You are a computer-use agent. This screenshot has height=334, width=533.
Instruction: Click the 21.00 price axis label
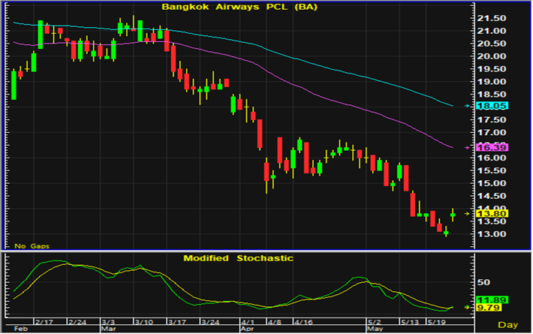(x=492, y=31)
